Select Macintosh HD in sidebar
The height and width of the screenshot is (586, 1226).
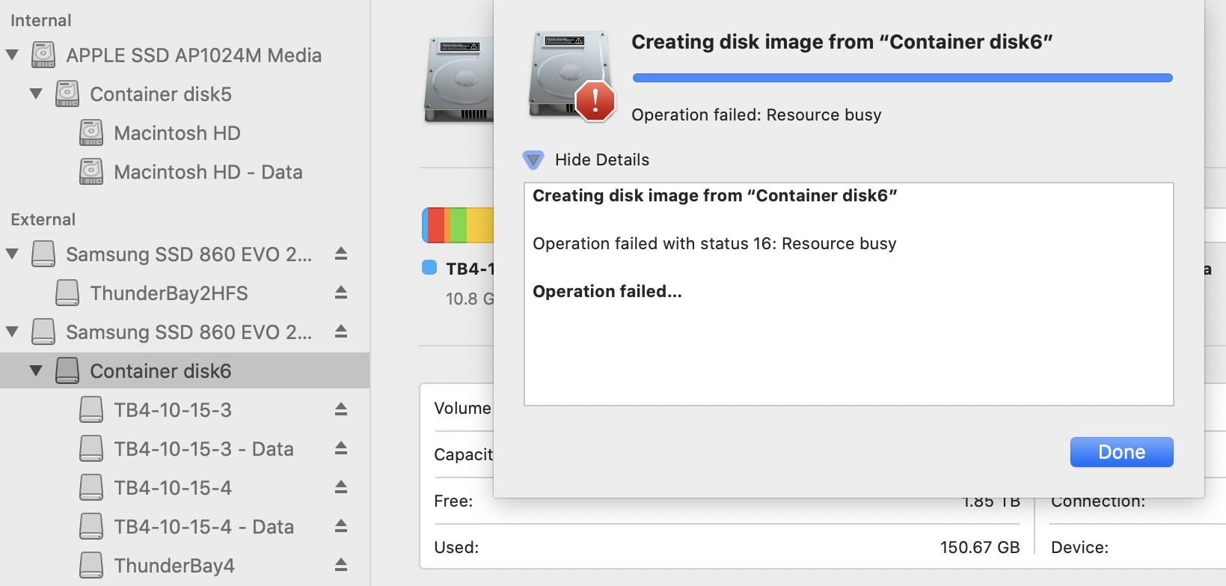click(x=177, y=133)
